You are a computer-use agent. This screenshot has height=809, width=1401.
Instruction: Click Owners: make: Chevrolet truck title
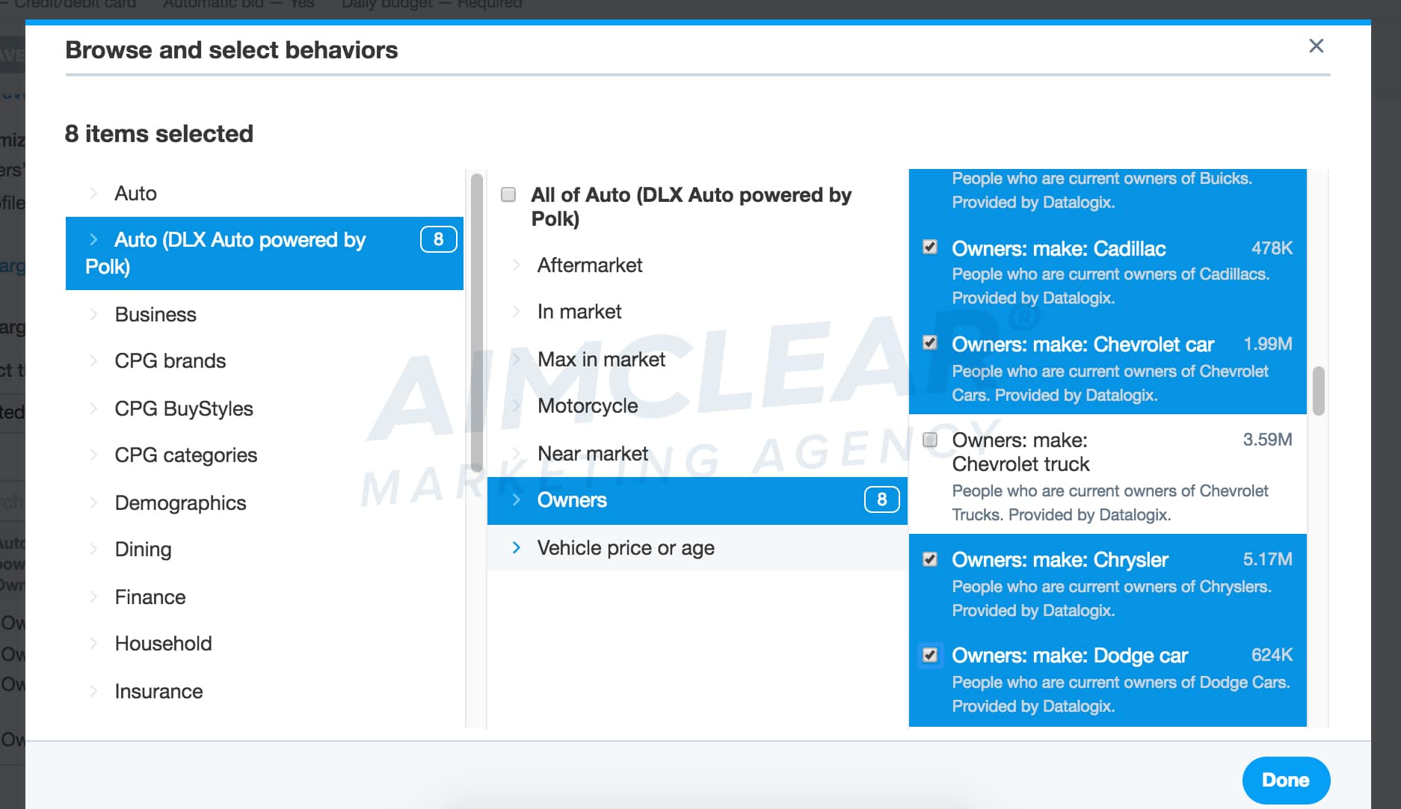[1020, 452]
